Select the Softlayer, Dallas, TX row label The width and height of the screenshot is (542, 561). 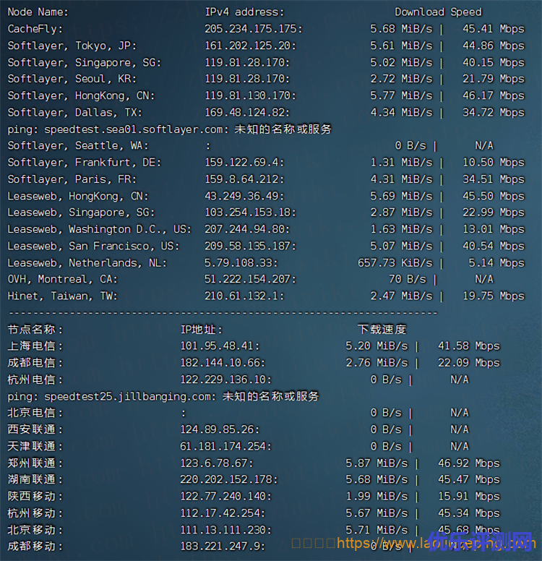(75, 112)
